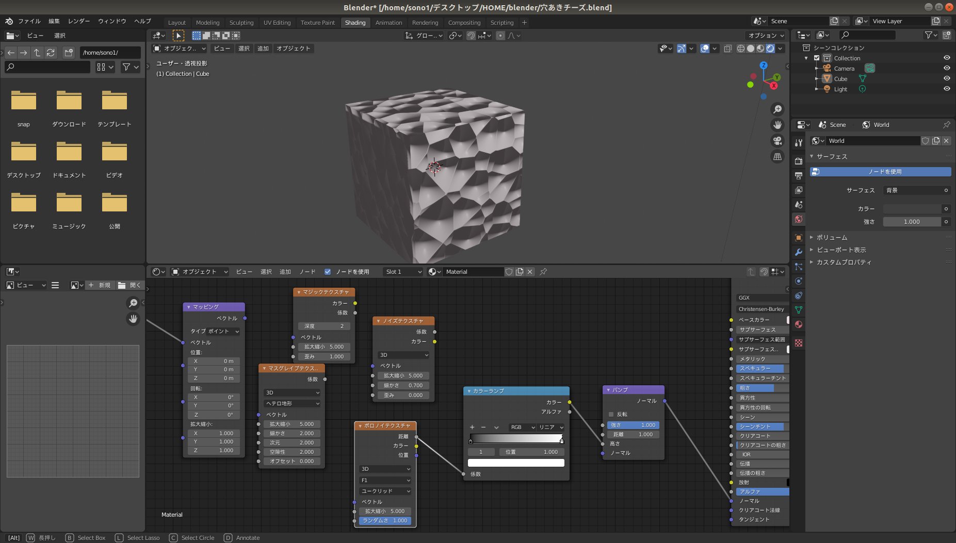This screenshot has height=543, width=956.
Task: Open the World properties globe icon
Action: (x=799, y=219)
